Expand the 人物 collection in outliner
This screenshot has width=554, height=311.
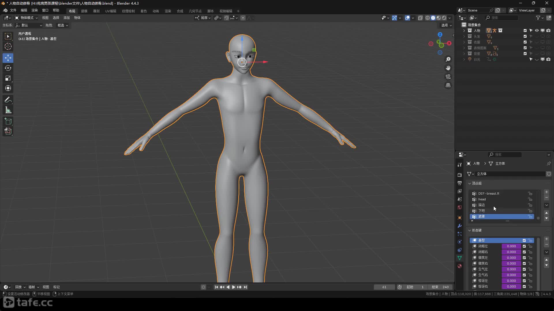pos(464,31)
